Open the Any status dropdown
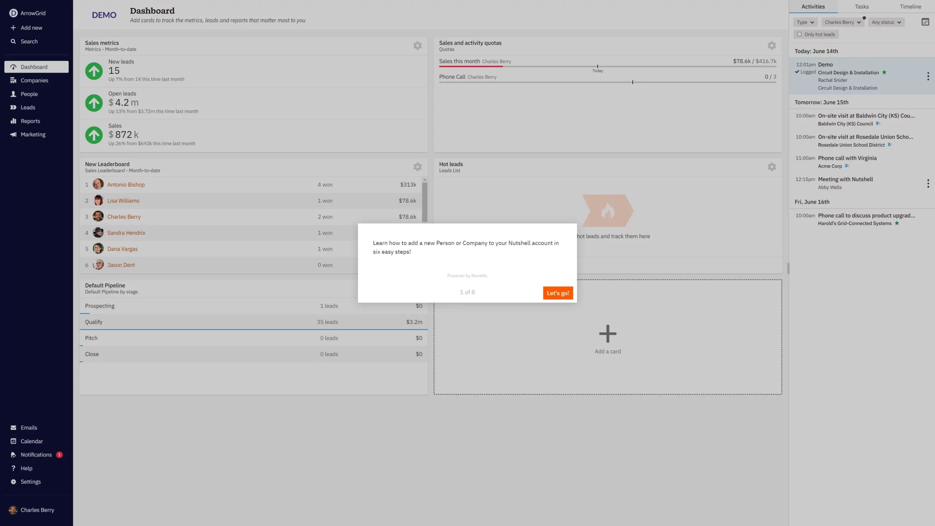The image size is (935, 526). click(886, 22)
